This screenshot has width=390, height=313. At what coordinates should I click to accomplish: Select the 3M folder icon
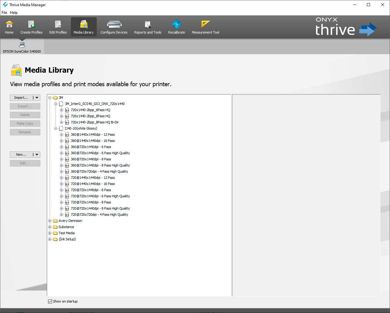pos(55,98)
